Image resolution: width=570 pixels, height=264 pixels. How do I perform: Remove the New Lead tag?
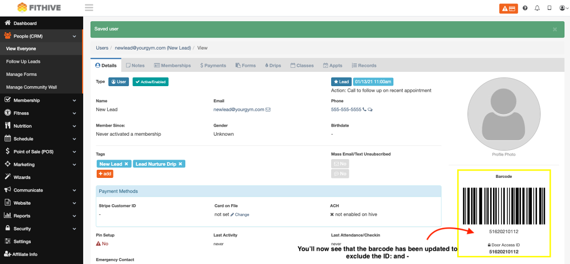(x=127, y=164)
